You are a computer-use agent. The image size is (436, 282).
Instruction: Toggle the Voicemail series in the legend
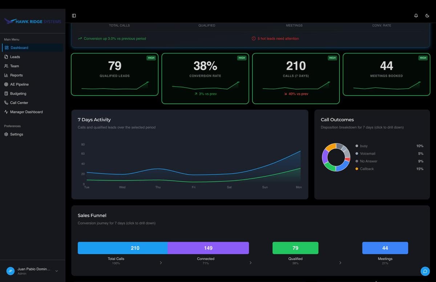368,154
